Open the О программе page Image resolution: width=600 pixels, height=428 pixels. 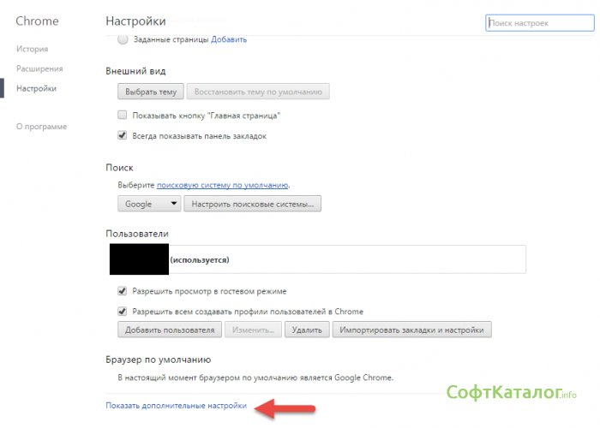pos(41,127)
